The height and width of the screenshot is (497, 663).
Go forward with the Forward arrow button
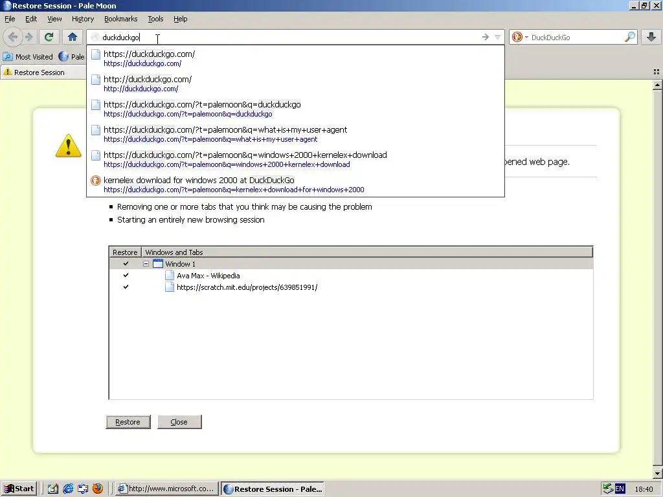pyautogui.click(x=28, y=37)
